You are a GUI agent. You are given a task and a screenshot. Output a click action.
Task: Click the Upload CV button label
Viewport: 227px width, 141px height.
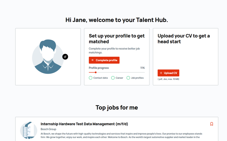click(x=170, y=73)
